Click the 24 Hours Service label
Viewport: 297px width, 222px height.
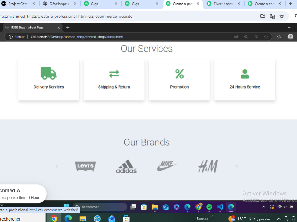click(245, 87)
